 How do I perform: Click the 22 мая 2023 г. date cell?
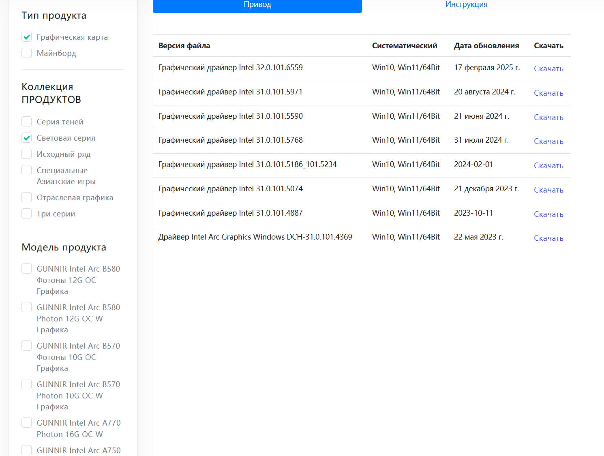point(478,237)
